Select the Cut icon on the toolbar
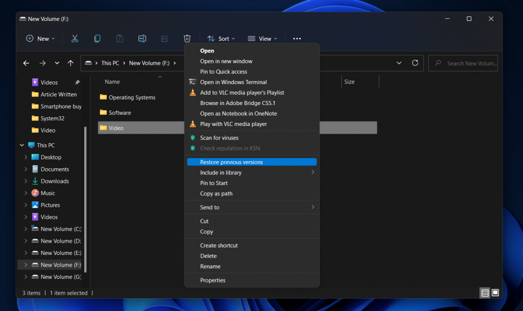523x311 pixels. coord(75,38)
